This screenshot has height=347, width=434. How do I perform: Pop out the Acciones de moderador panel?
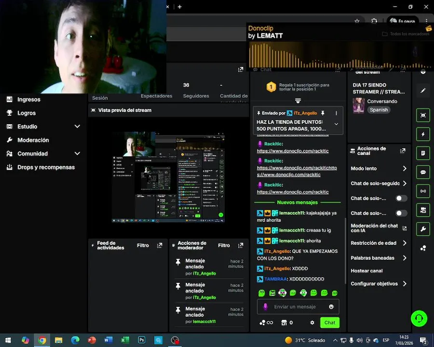(x=241, y=245)
